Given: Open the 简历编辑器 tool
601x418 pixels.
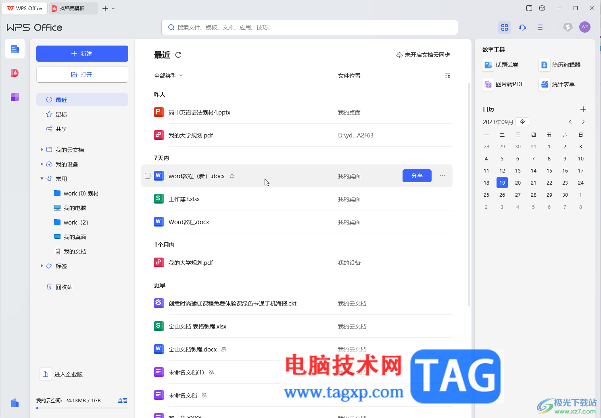Looking at the screenshot, I should pyautogui.click(x=560, y=65).
